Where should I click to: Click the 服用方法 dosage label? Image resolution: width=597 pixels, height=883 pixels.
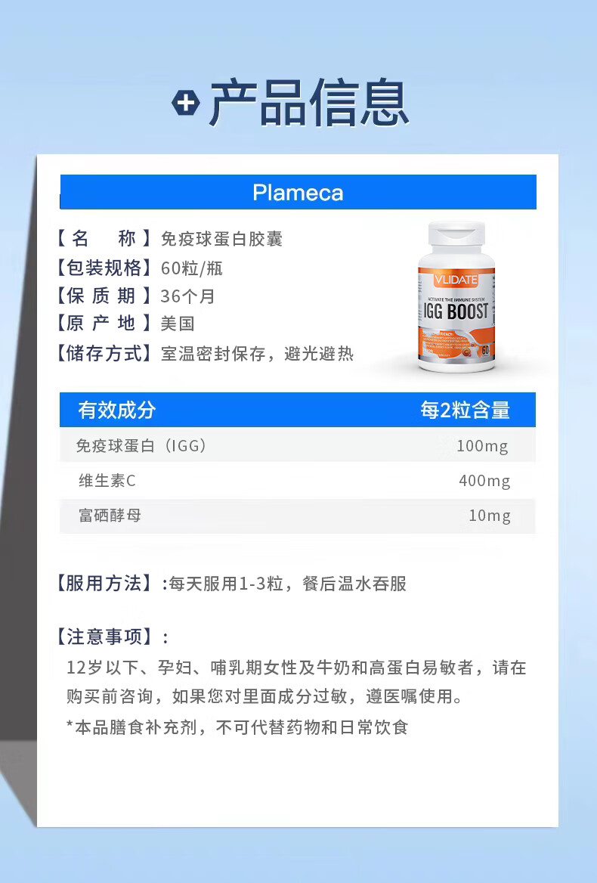pyautogui.click(x=104, y=584)
